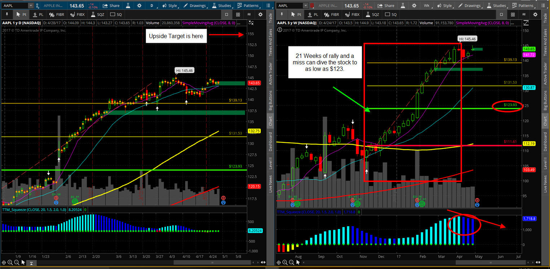550x269 pixels.
Task: Select the SQZ tool in the left chart
Action: 97,14
